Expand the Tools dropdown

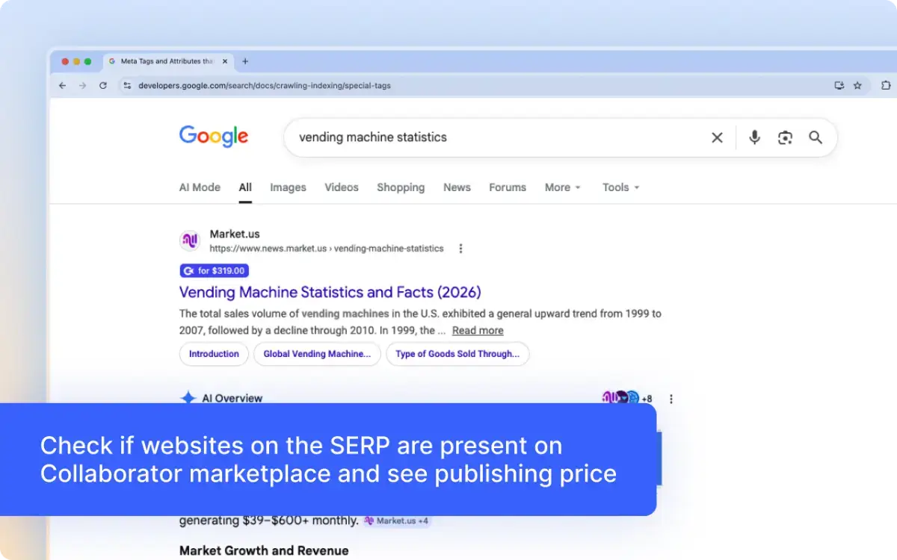pos(620,187)
